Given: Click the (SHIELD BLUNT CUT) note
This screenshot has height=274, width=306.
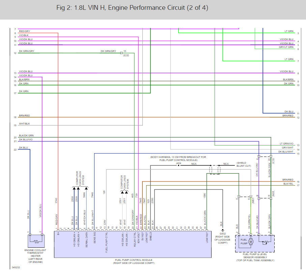Looking at the screenshot, I should pos(244,164).
